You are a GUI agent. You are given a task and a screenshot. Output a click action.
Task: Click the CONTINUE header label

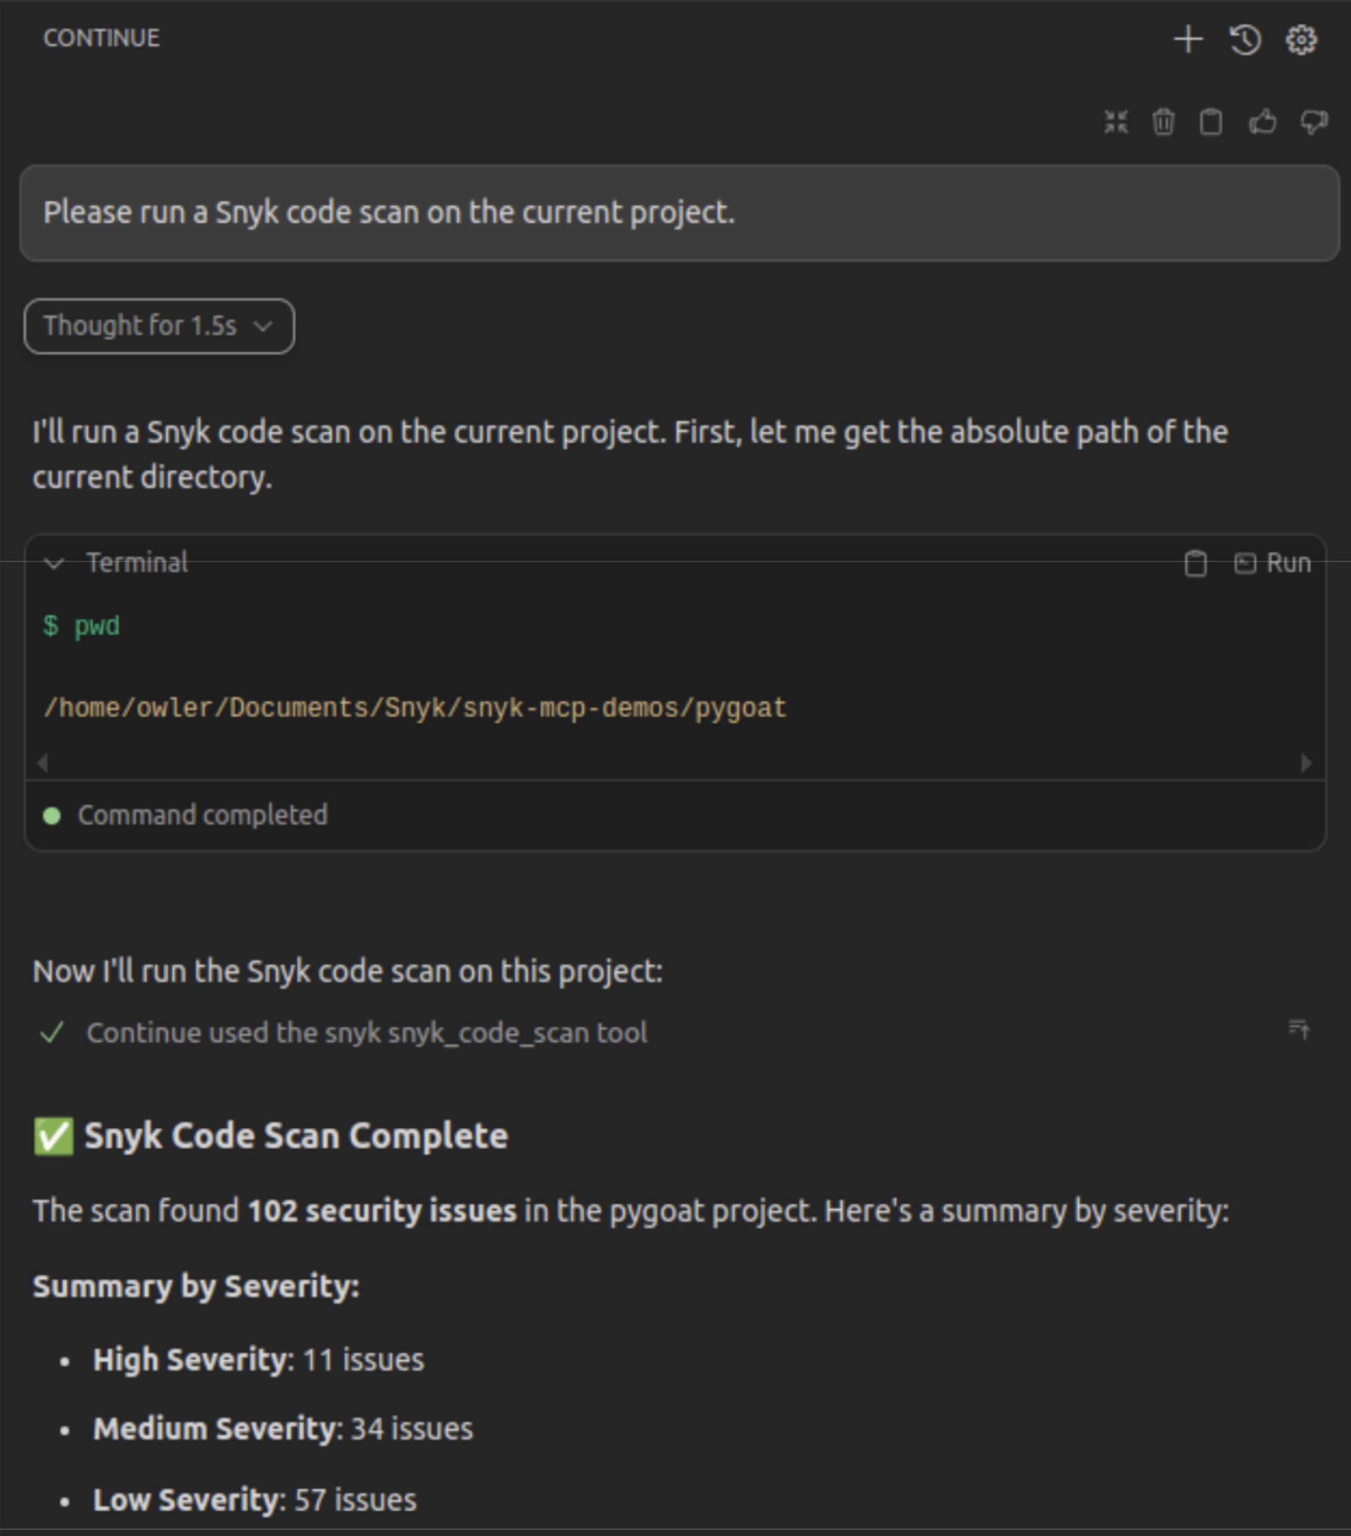[101, 37]
